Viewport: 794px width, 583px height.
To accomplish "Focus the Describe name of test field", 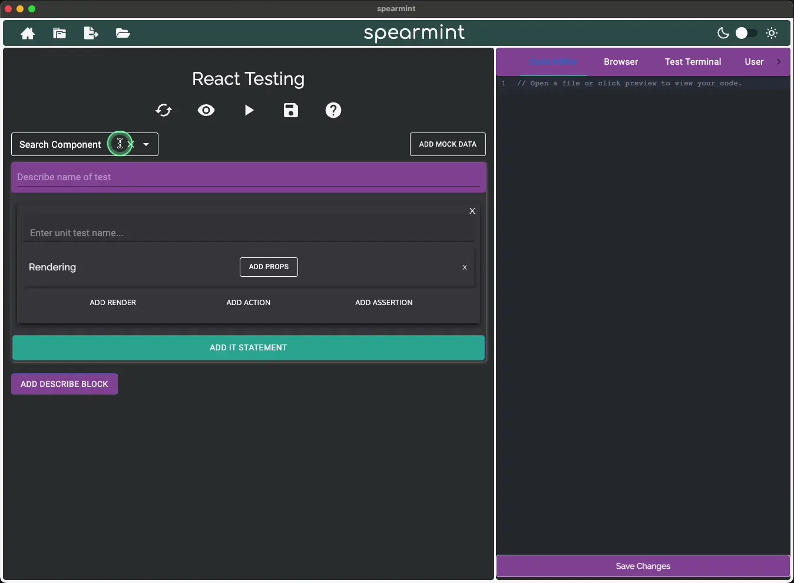I will pyautogui.click(x=249, y=177).
